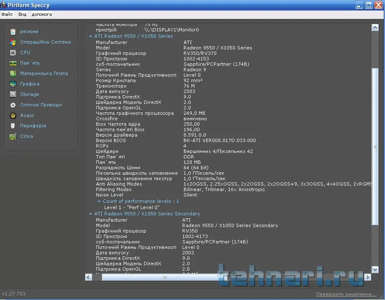The height and width of the screenshot is (300, 385).
Task: Click the Розмір Кристала value 92 mm²
Action: tap(193, 80)
